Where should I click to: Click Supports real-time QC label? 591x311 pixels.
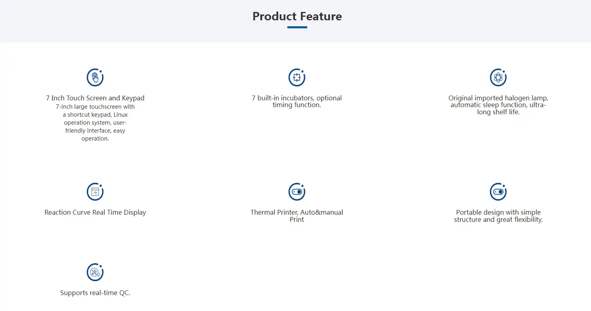[95, 293]
